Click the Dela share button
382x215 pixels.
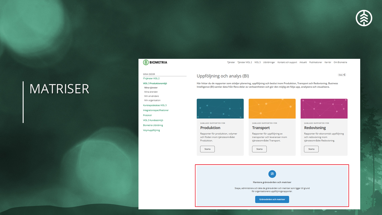tap(342, 75)
